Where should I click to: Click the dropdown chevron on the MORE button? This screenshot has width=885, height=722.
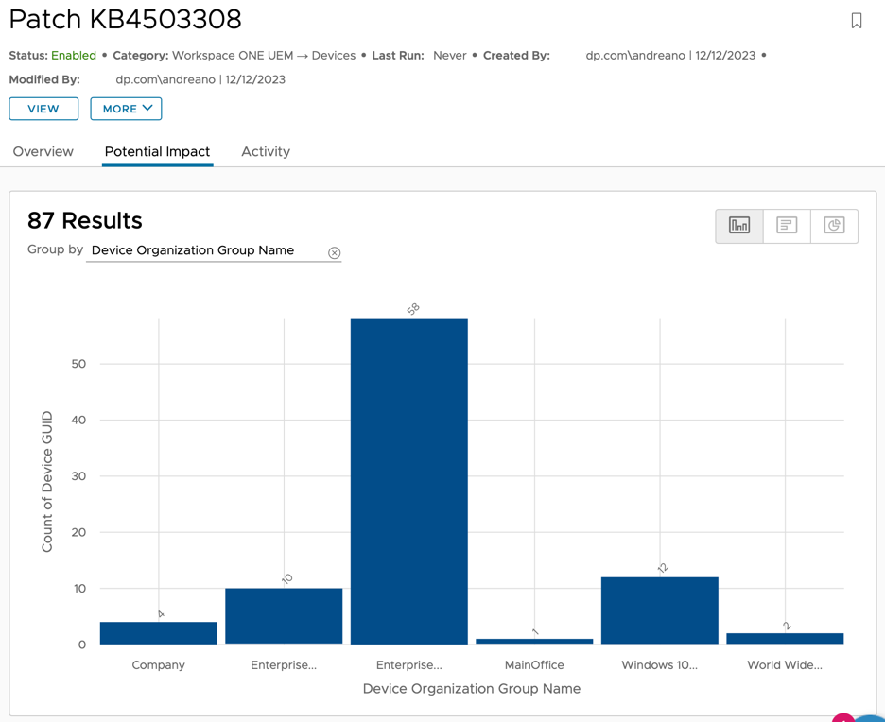[x=148, y=109]
